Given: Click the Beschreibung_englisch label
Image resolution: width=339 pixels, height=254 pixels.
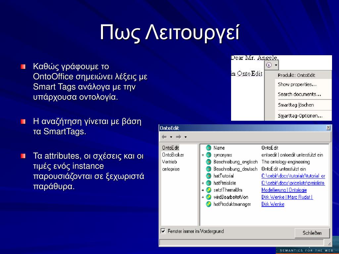Looking at the screenshot, I should coord(235,162).
